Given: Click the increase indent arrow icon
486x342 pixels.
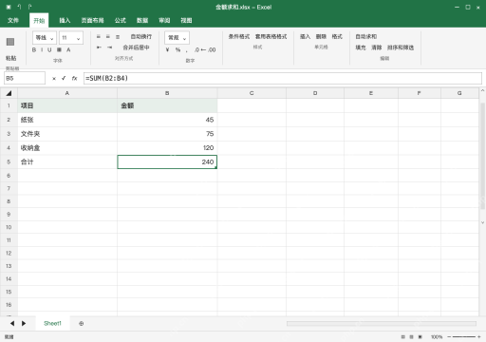Looking at the screenshot, I should click(x=109, y=47).
